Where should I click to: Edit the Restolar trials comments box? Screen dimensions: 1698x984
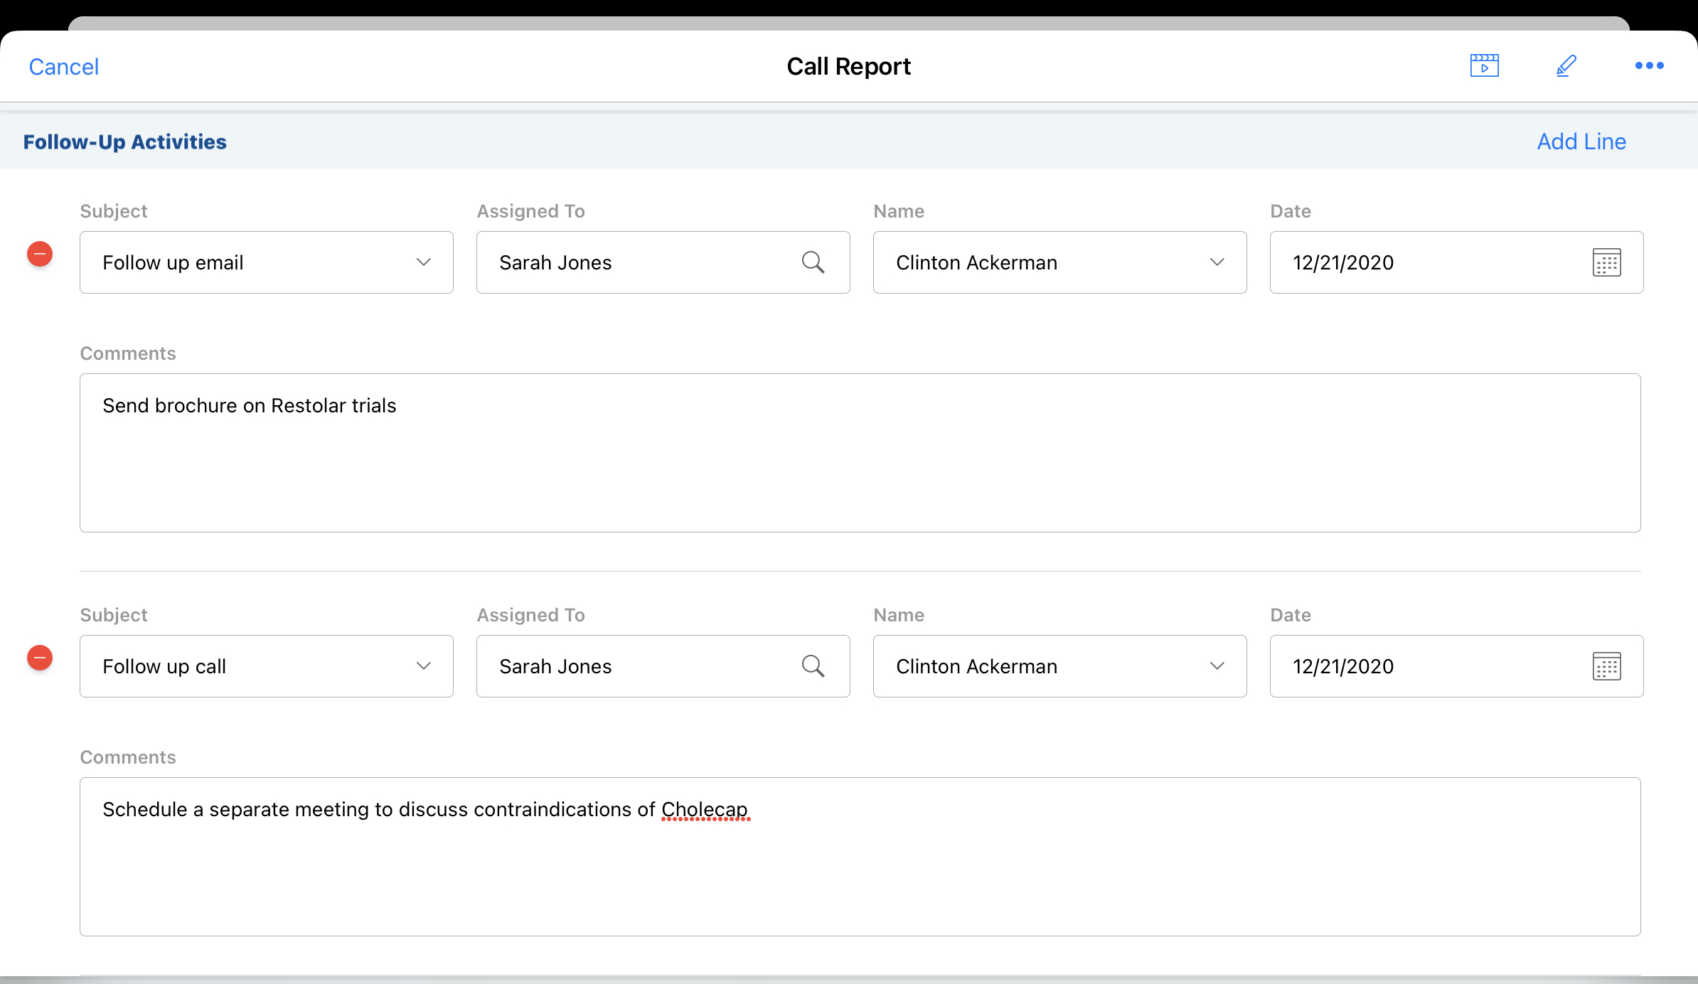pos(860,453)
